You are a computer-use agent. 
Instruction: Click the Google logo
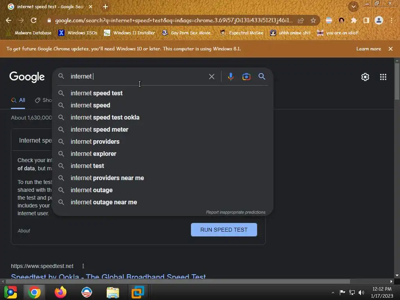[x=27, y=77]
